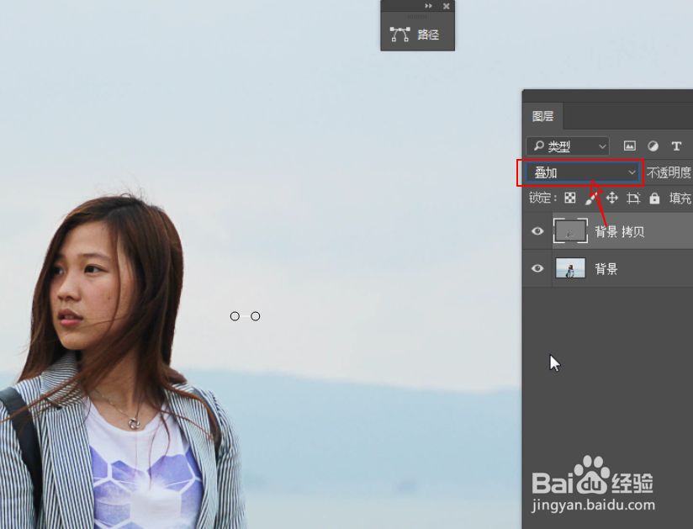Collapse the floating panel with double-arrow icon
This screenshot has width=693, height=529.
coord(428,6)
